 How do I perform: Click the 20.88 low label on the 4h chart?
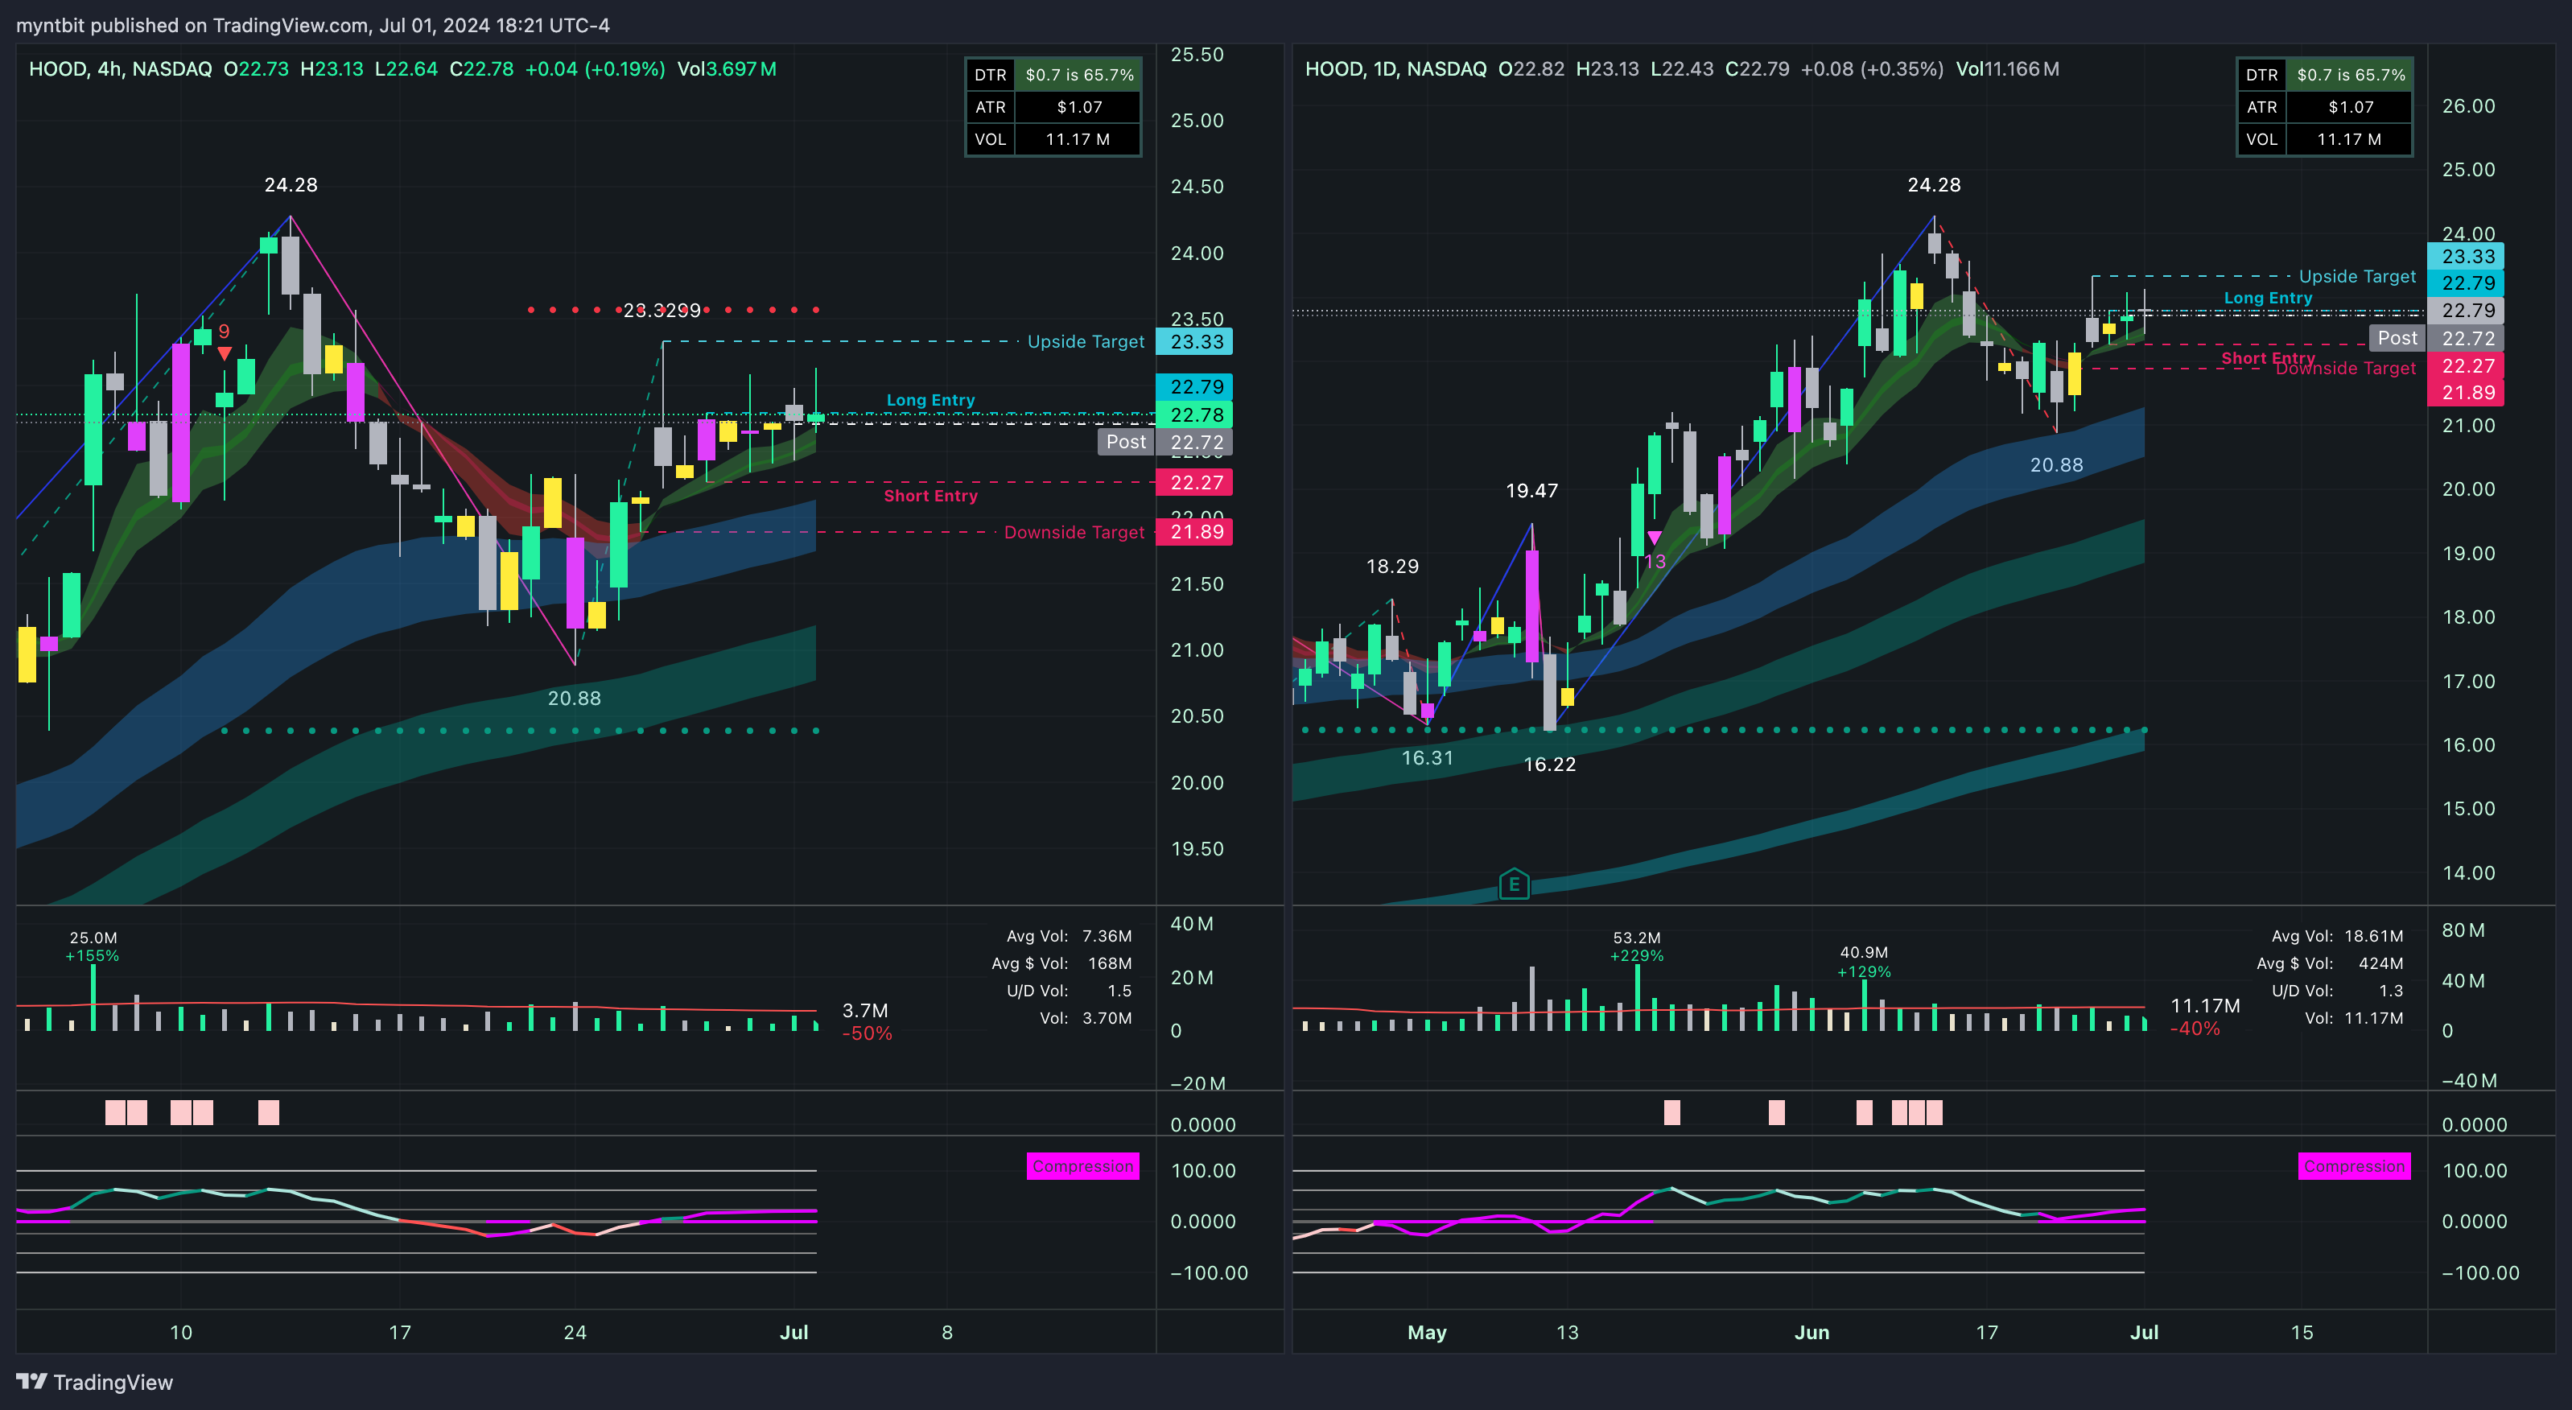(x=574, y=699)
